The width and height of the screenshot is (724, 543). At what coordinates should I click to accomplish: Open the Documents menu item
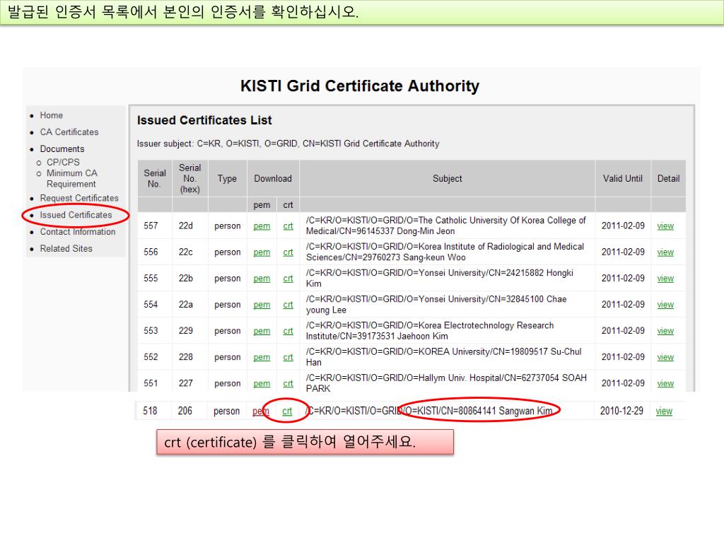point(62,148)
